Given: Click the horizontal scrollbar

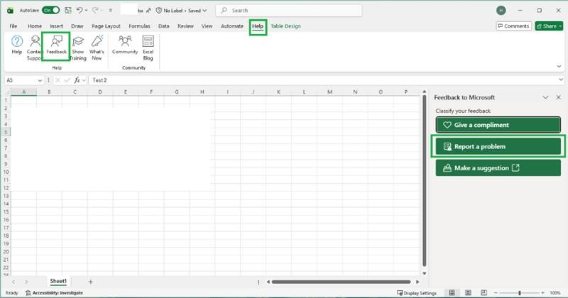Looking at the screenshot, I should [341, 282].
